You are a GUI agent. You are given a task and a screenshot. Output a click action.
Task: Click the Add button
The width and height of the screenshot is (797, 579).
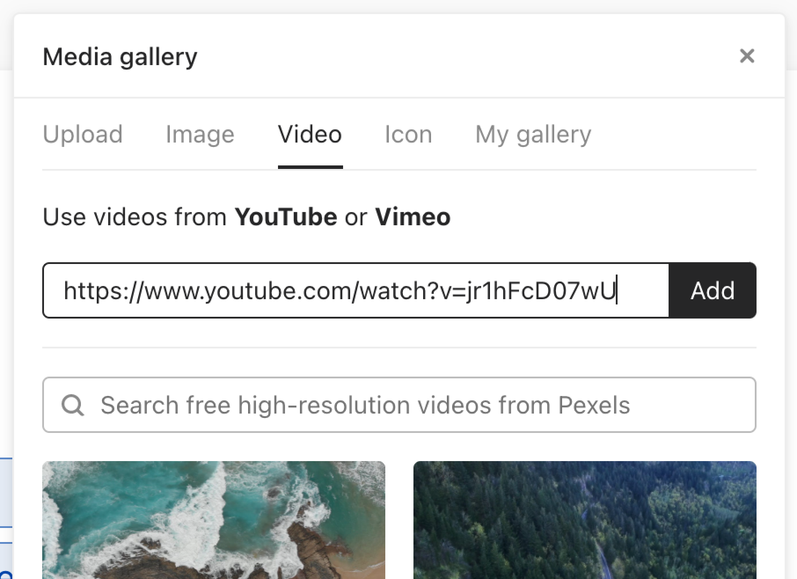[713, 290]
